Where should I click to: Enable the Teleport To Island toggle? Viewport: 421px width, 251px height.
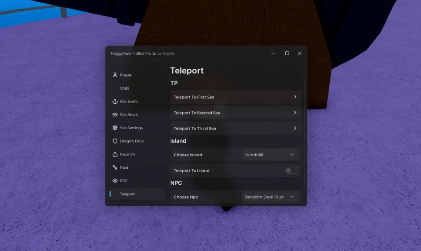pyautogui.click(x=291, y=170)
